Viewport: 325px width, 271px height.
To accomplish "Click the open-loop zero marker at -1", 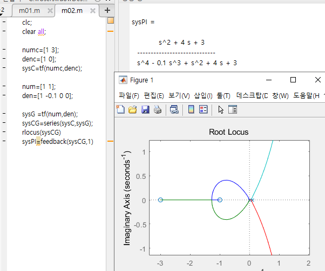I will point(220,200).
